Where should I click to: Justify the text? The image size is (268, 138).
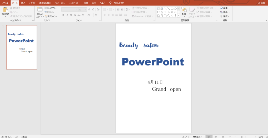[116, 15]
